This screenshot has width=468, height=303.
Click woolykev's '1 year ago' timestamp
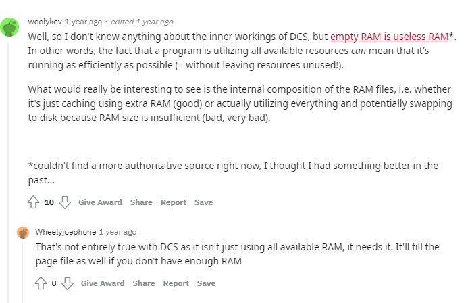[83, 22]
